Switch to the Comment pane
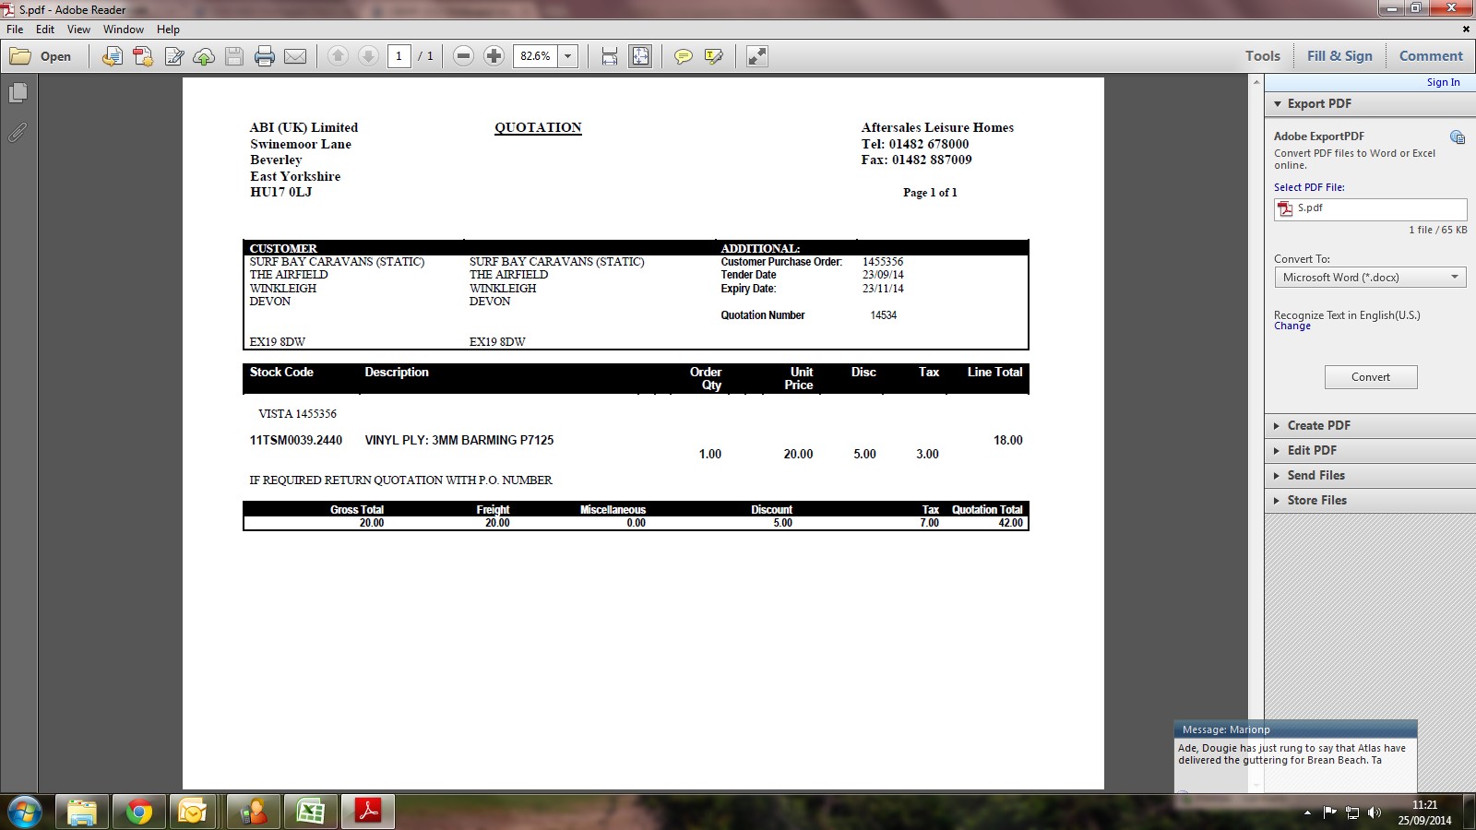 click(1431, 56)
